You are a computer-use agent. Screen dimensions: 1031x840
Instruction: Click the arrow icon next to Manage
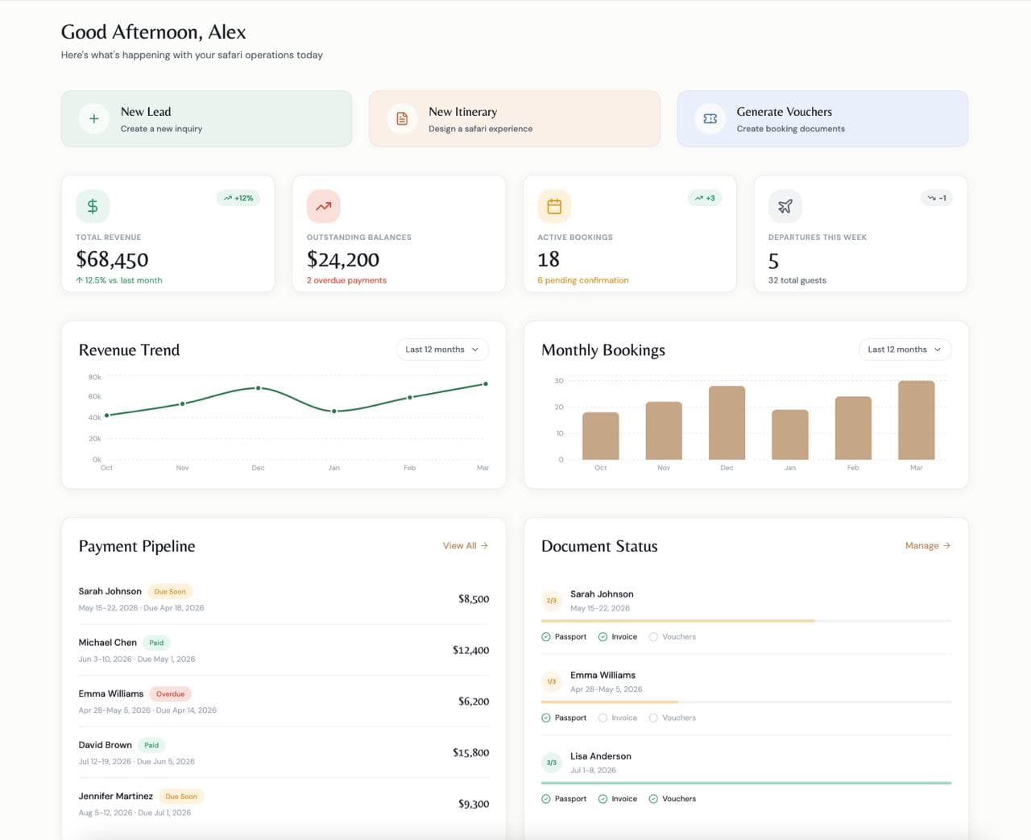pos(946,545)
